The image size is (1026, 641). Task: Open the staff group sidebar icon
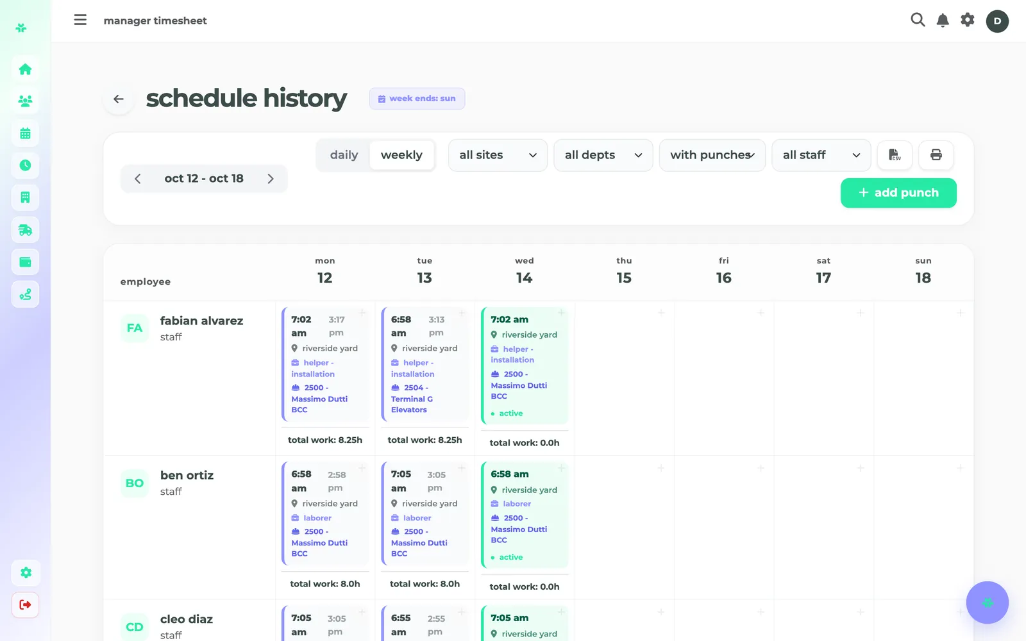25,101
